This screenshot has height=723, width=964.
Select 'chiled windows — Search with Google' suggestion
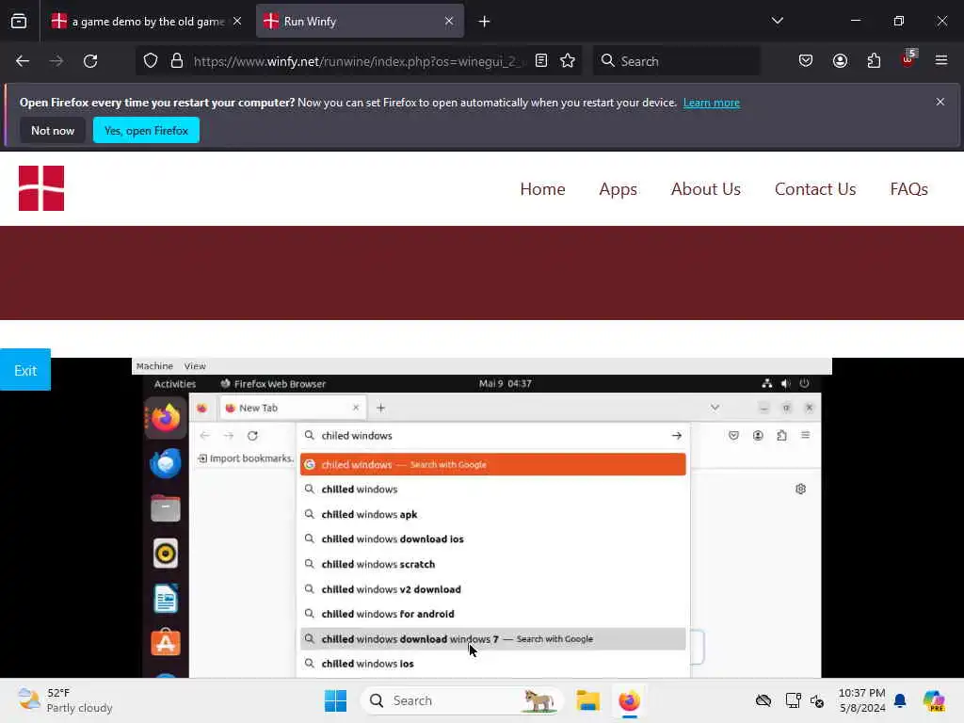pos(492,464)
